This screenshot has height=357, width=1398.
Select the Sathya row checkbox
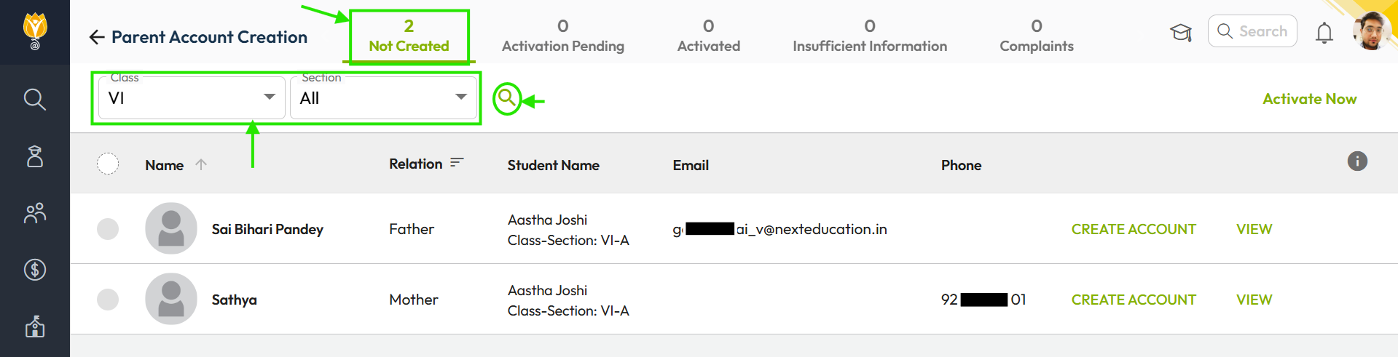[x=108, y=300]
